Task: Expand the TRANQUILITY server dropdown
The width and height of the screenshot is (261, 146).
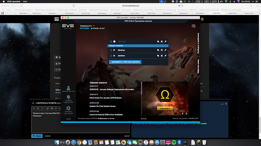Action: point(87,26)
